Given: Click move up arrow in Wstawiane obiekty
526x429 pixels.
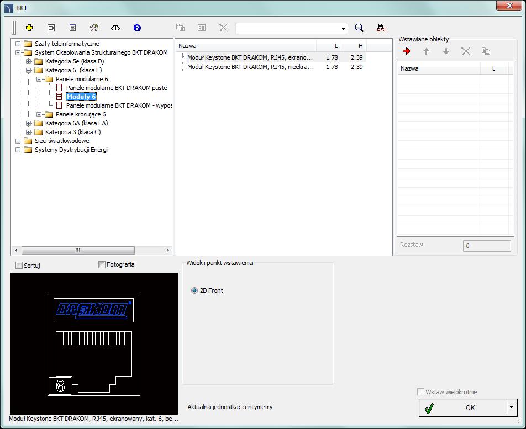Looking at the screenshot, I should tap(426, 51).
